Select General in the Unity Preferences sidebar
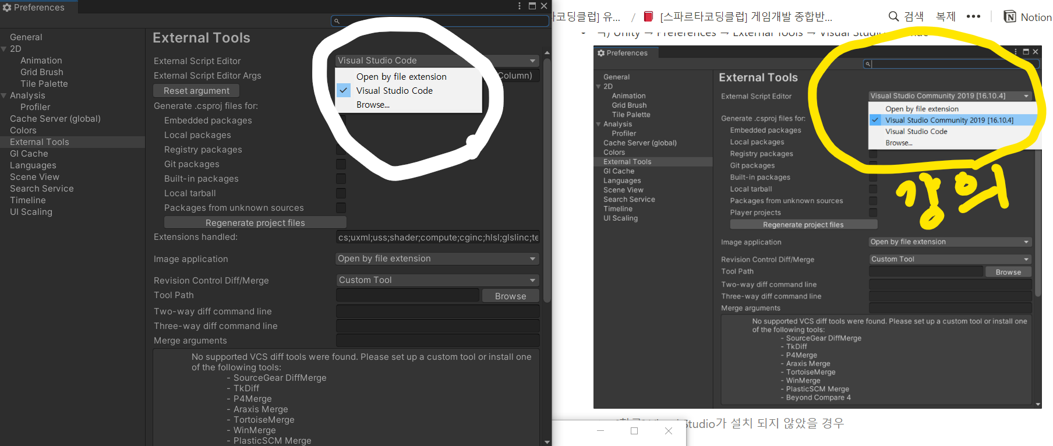Screen dimensions: 1053x446 click(26, 37)
